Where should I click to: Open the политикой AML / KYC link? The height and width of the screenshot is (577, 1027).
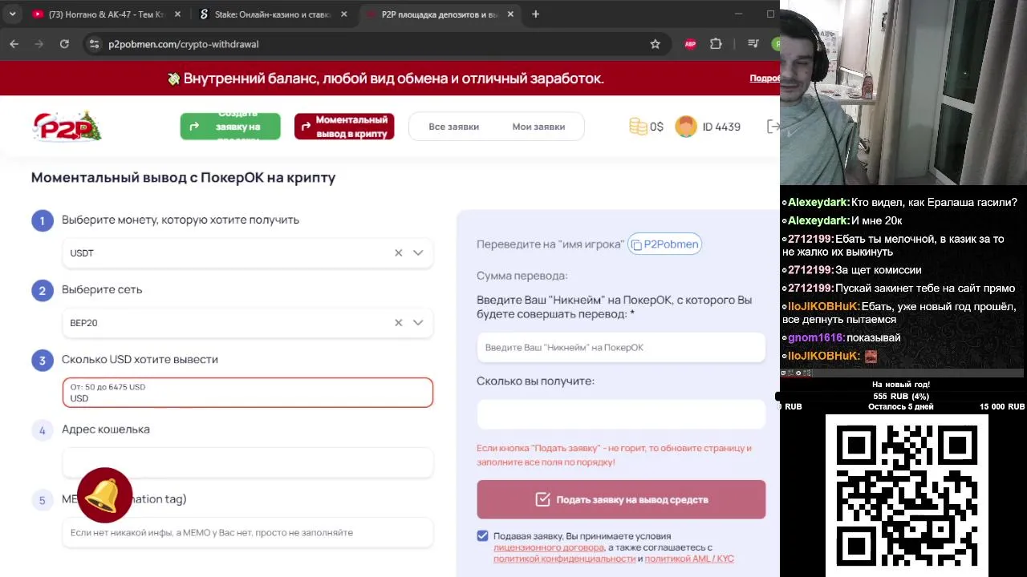689,559
